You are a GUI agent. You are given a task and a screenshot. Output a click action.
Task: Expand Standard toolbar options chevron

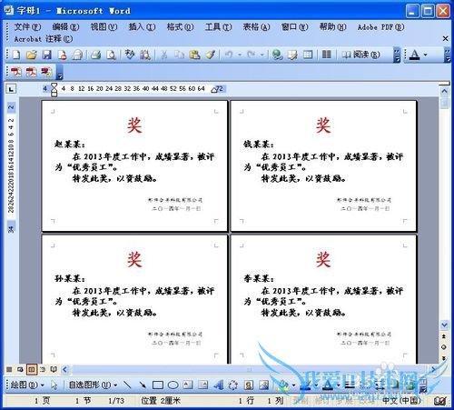(x=397, y=55)
